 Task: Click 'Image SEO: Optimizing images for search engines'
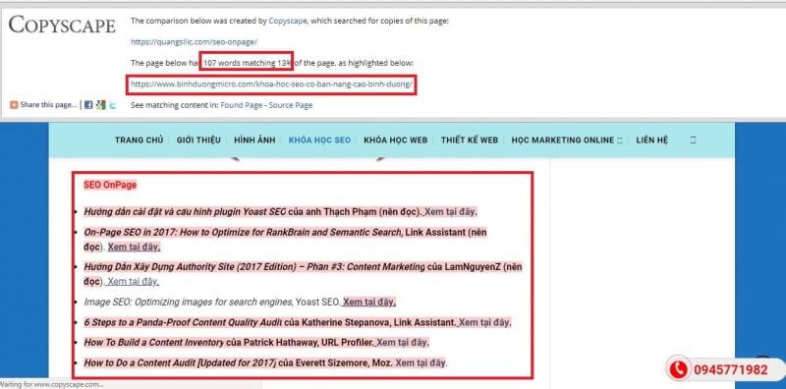coord(189,302)
